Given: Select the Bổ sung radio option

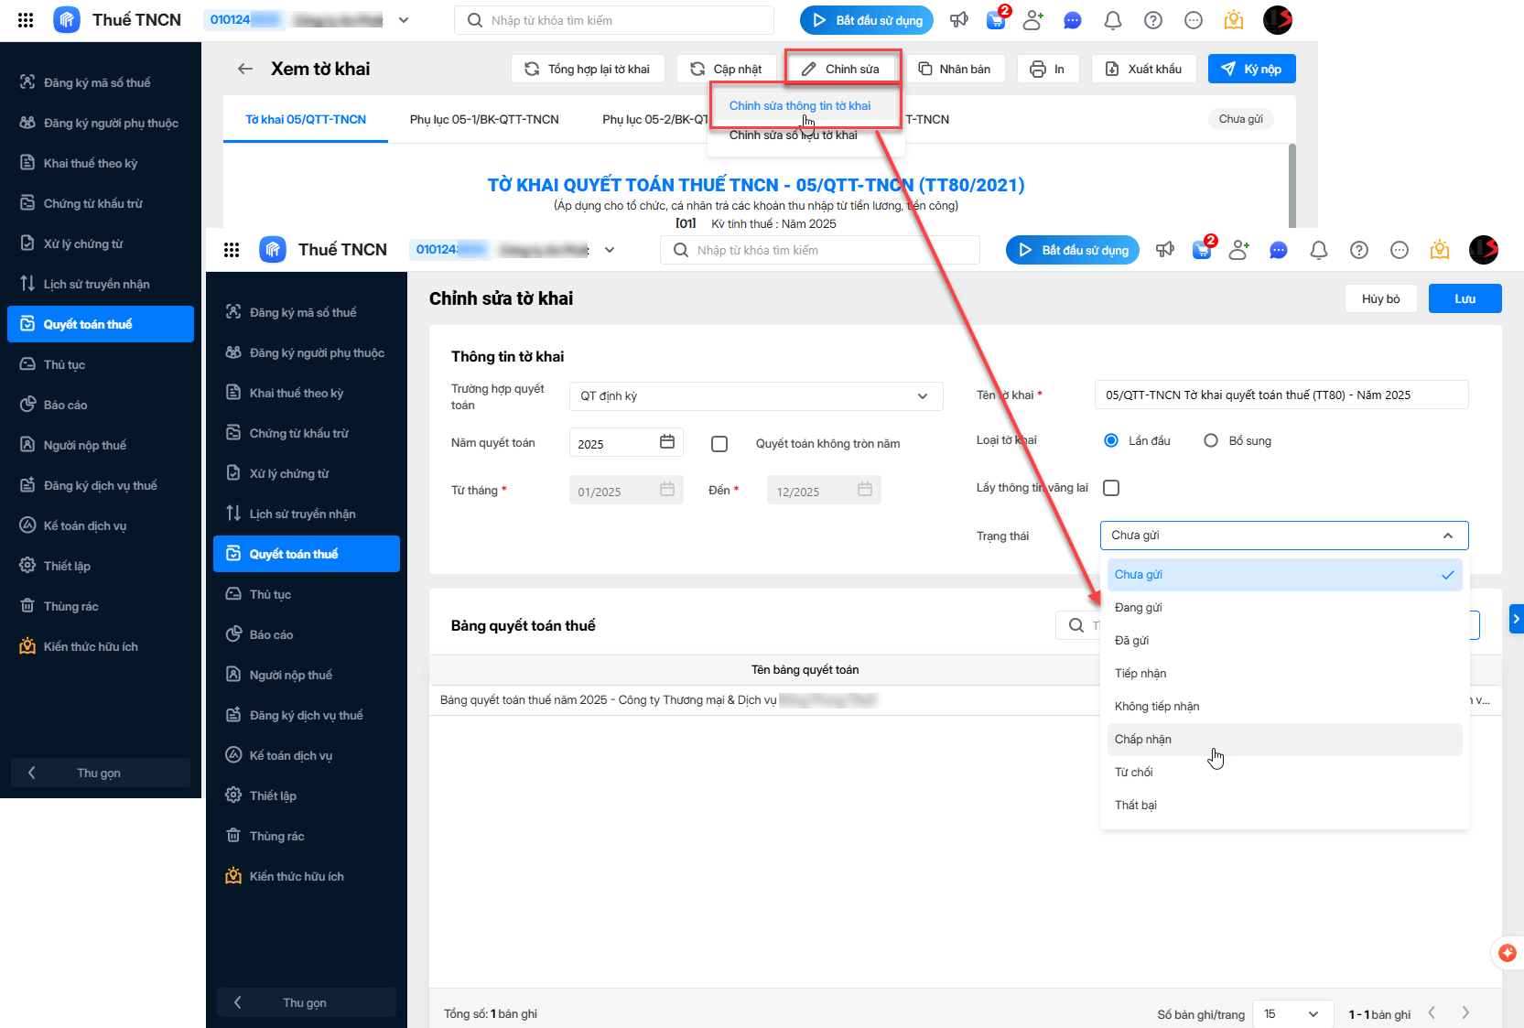Looking at the screenshot, I should 1211,440.
